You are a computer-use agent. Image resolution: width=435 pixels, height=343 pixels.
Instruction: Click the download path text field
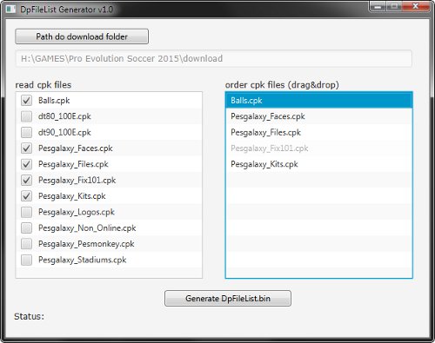[x=214, y=58]
